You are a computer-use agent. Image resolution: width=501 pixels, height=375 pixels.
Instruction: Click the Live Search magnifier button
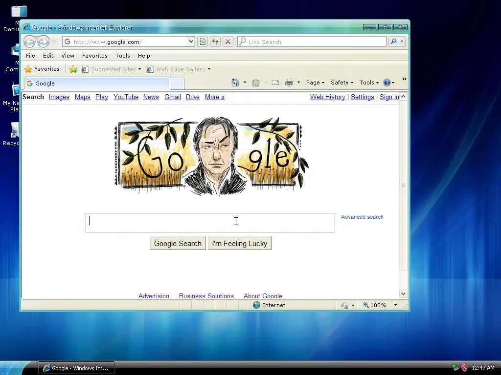[x=394, y=42]
